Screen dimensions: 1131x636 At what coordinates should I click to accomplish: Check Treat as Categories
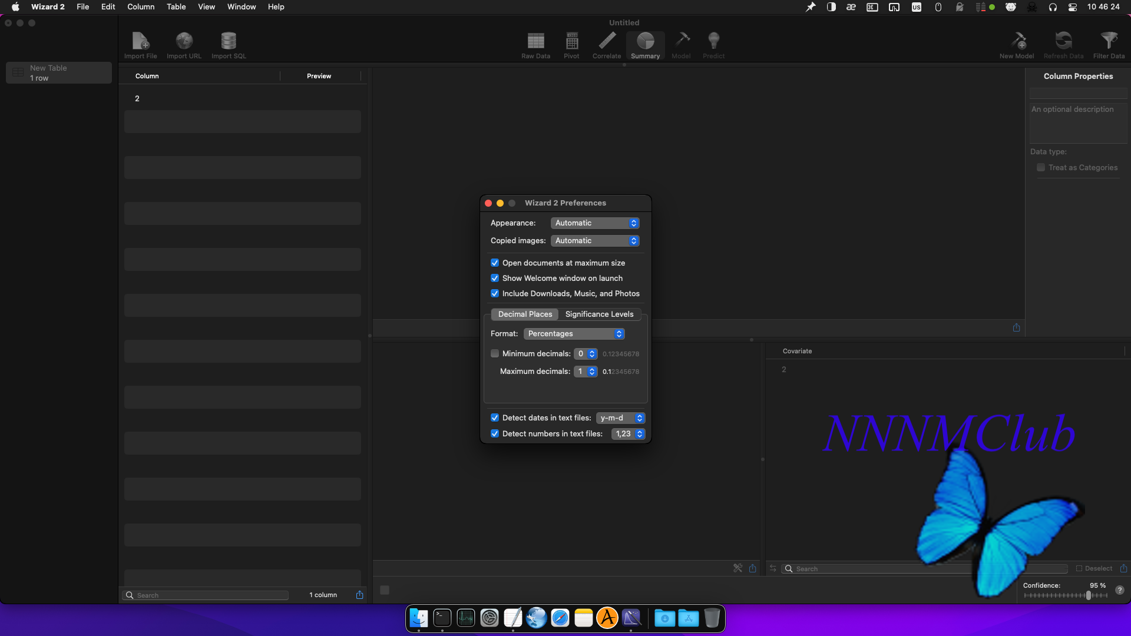1041,167
